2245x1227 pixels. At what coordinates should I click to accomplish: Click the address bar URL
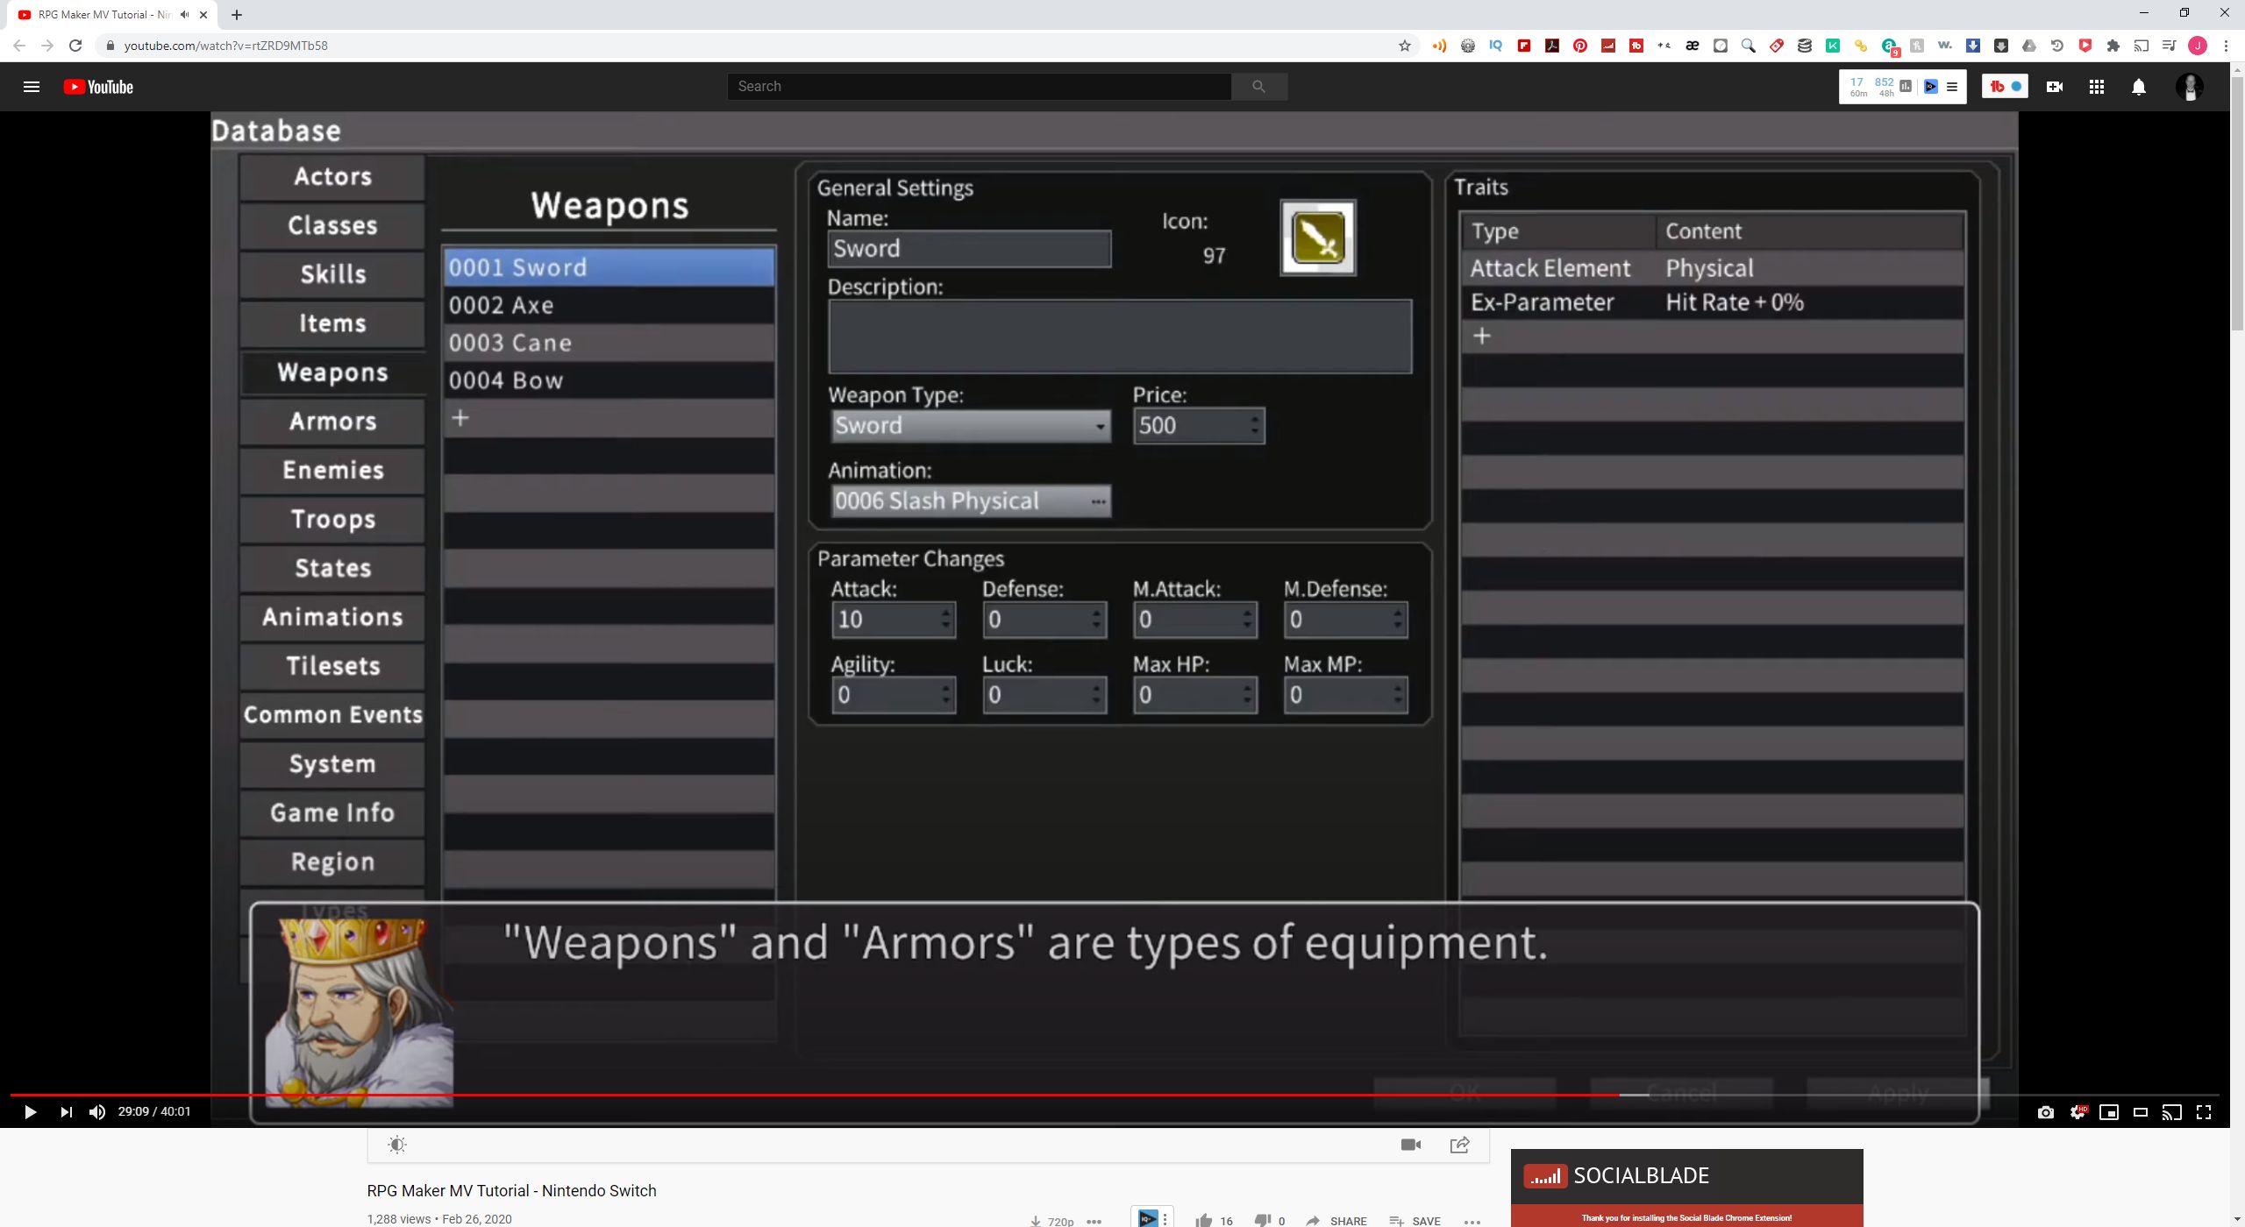(225, 46)
